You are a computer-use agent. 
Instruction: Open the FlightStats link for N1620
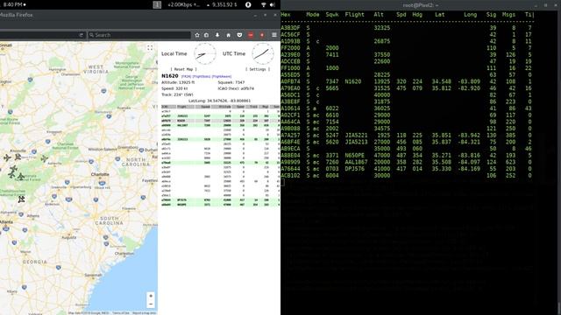tap(202, 76)
